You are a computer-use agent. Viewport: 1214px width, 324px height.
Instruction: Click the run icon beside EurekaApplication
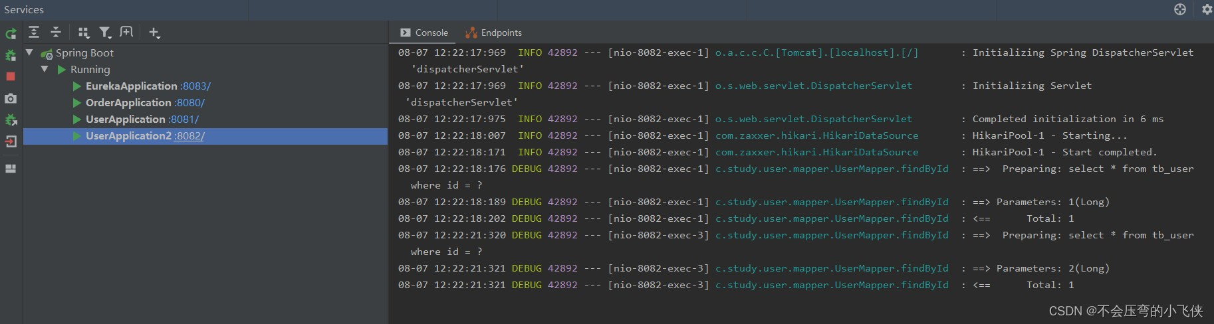(x=77, y=86)
